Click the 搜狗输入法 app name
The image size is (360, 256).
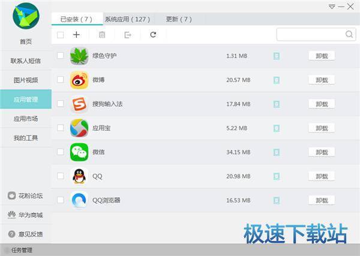pos(107,104)
